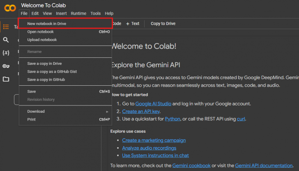
Task: Choose Save a copy in GitHub
Action: 65,80
